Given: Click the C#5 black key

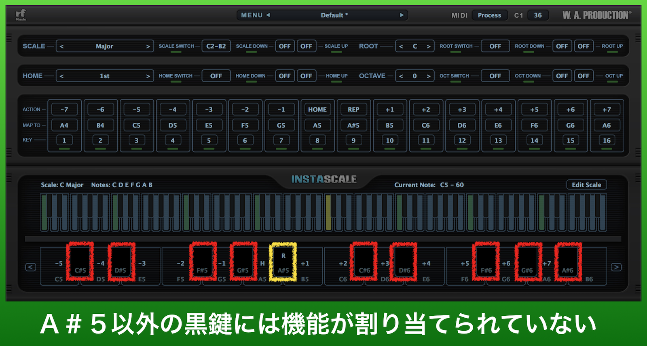Looking at the screenshot, I should tap(80, 261).
